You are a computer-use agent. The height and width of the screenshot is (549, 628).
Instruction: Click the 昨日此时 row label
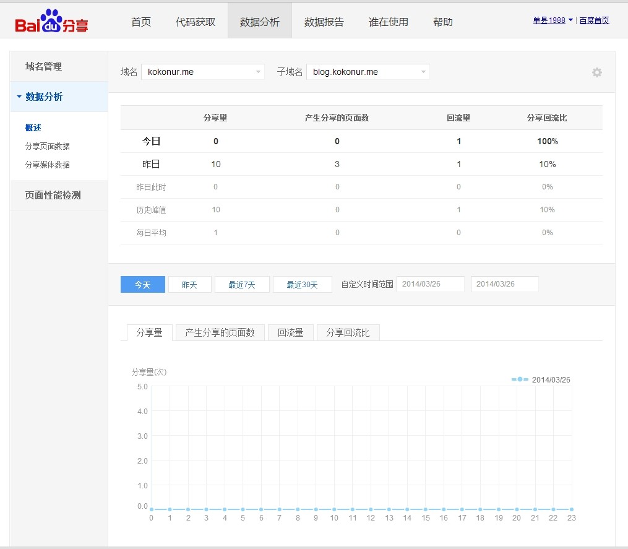[151, 187]
